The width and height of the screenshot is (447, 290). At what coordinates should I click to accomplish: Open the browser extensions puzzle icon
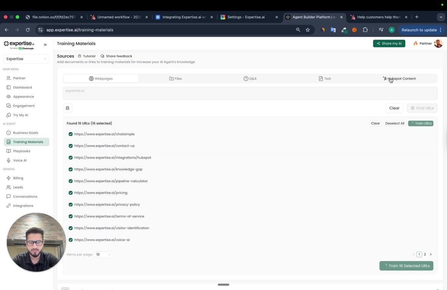(365, 30)
